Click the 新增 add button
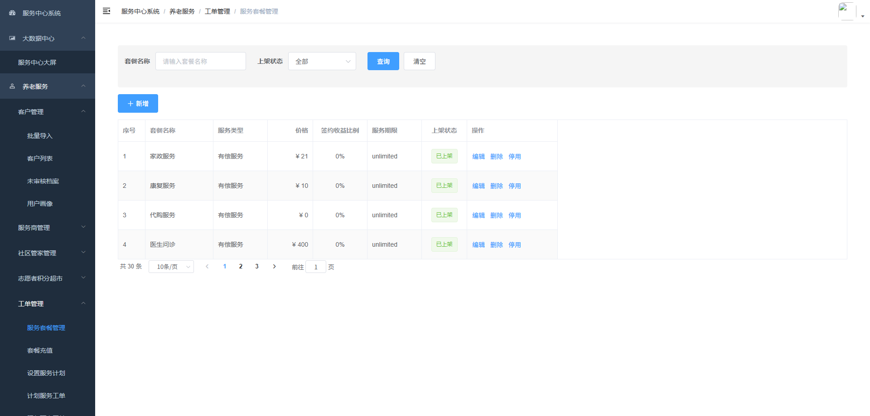The image size is (870, 416). point(138,103)
